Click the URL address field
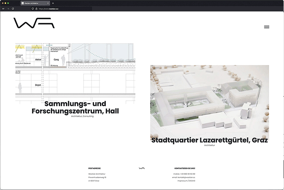Screen dimensions: 284x190 pos(61,9)
